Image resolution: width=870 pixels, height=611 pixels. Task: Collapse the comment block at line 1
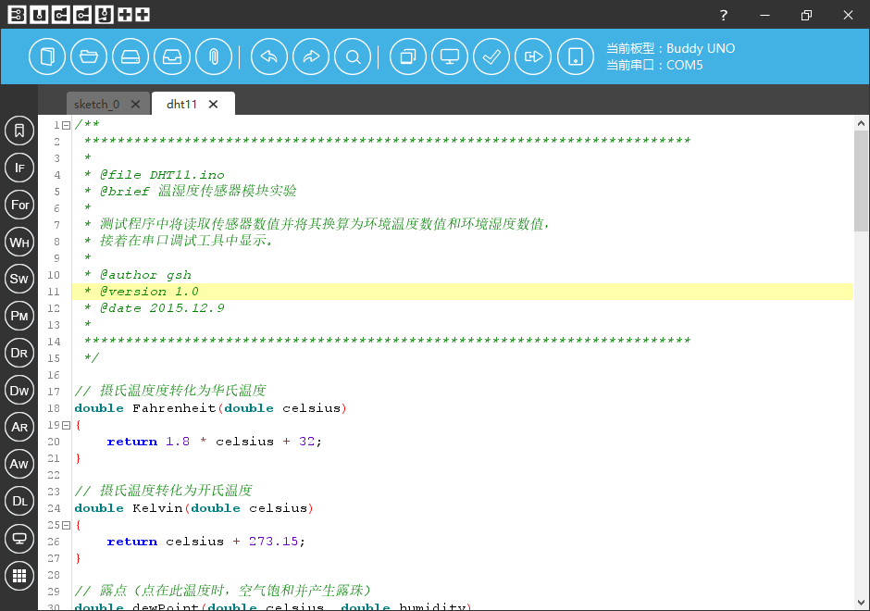(x=67, y=125)
